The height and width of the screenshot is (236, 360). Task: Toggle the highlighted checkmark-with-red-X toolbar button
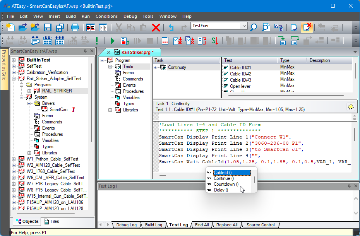[307, 27]
